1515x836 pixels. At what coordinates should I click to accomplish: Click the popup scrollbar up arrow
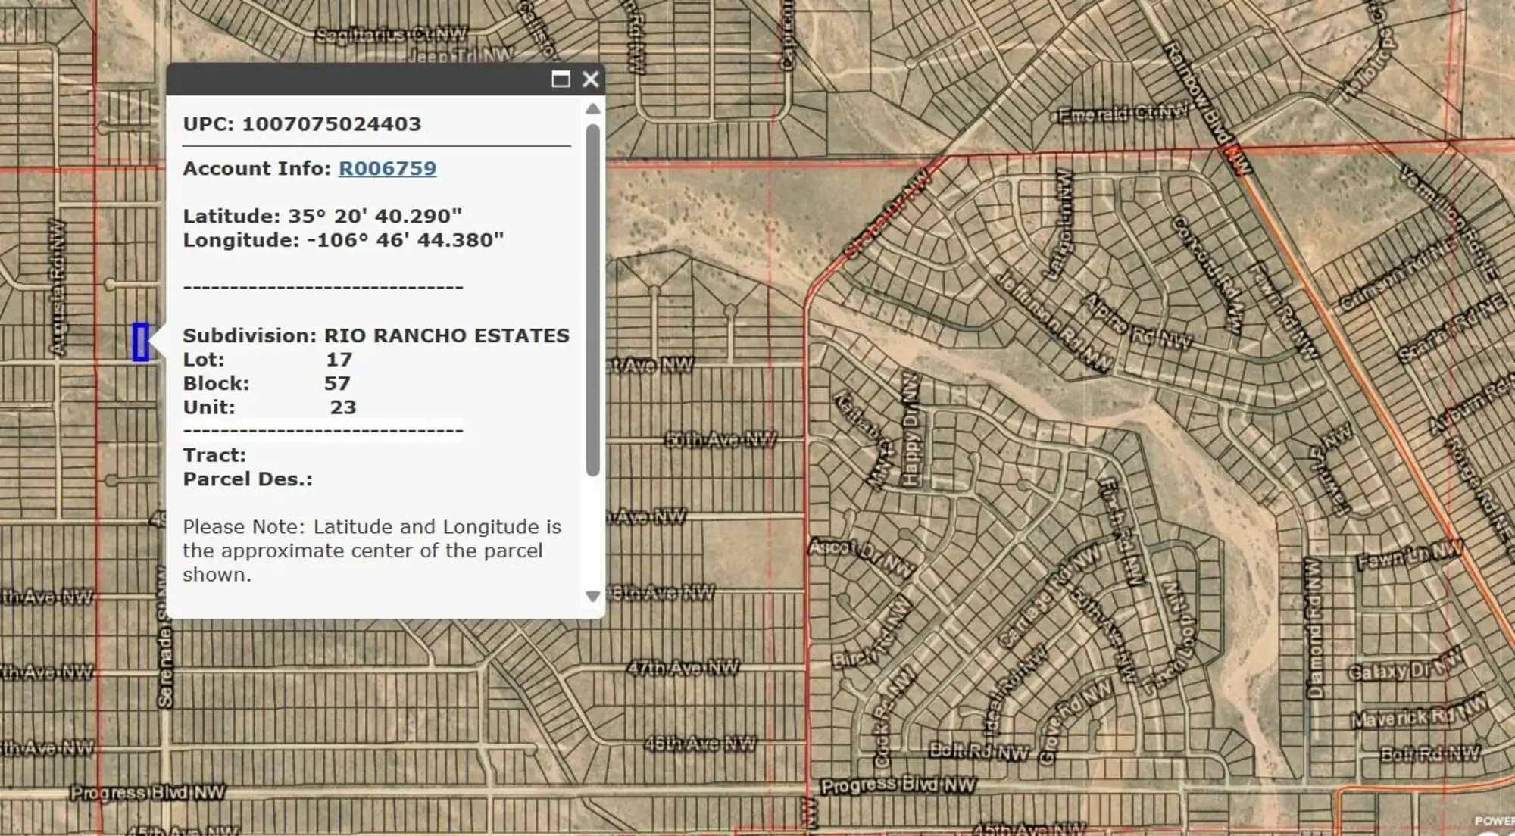point(593,109)
